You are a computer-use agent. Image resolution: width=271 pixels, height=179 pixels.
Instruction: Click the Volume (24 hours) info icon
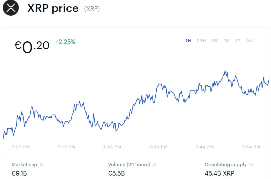[154, 165]
